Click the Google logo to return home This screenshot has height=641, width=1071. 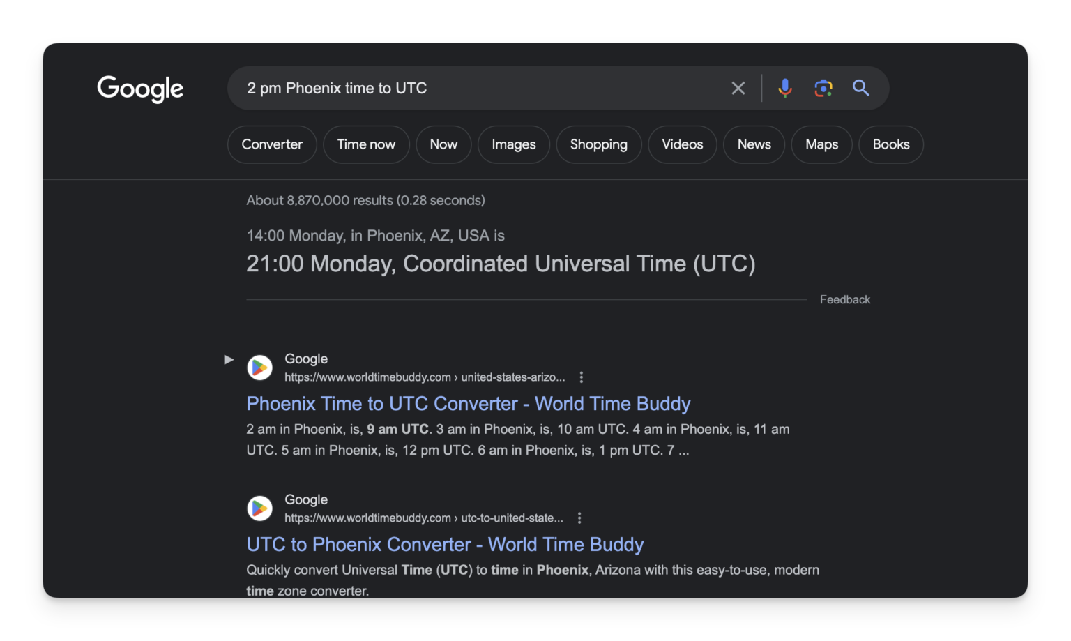click(x=140, y=89)
